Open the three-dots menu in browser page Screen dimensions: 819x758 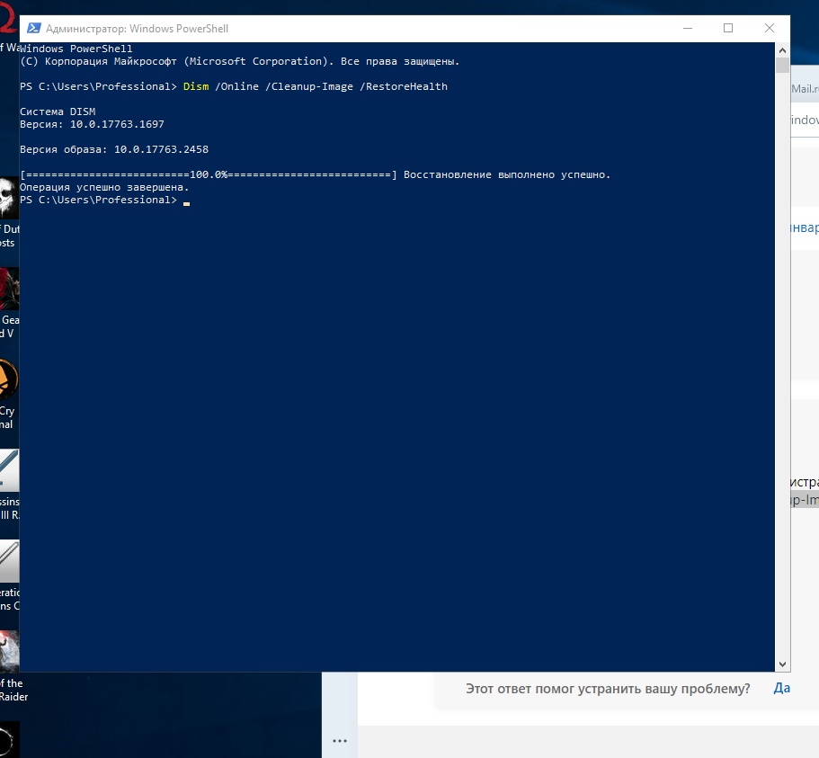point(340,741)
